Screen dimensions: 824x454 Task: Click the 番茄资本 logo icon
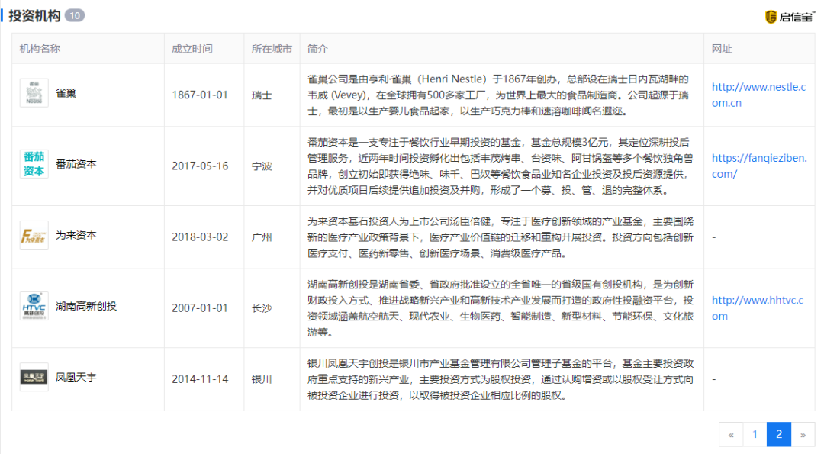tap(34, 164)
